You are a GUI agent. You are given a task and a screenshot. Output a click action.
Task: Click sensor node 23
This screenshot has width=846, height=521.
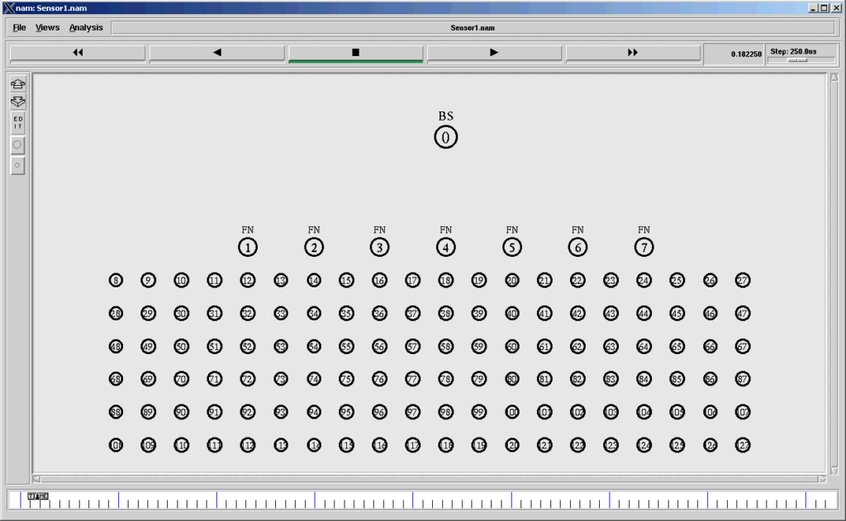[611, 281]
